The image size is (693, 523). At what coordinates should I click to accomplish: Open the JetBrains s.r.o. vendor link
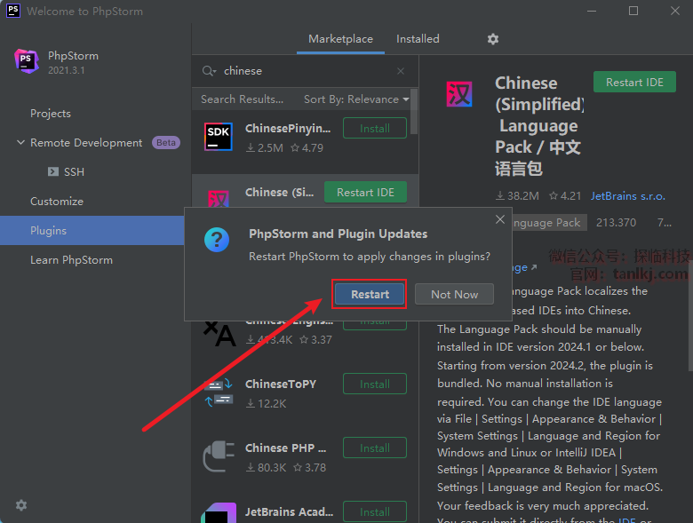(x=626, y=195)
